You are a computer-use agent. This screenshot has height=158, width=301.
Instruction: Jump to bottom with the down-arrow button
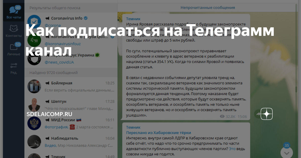pyautogui.click(x=287, y=153)
